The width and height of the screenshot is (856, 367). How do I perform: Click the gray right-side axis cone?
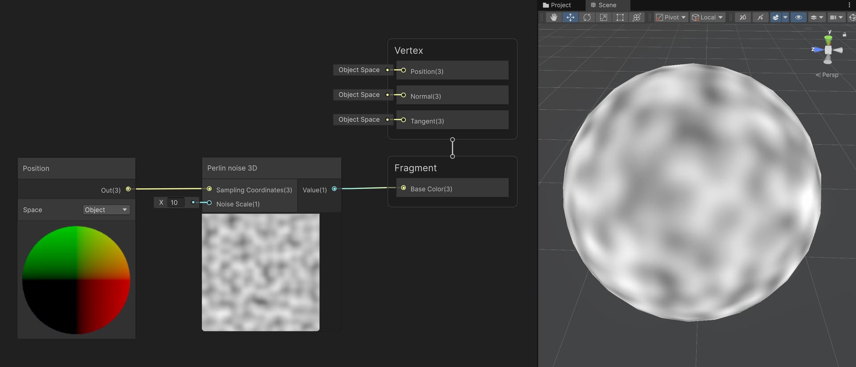(838, 50)
